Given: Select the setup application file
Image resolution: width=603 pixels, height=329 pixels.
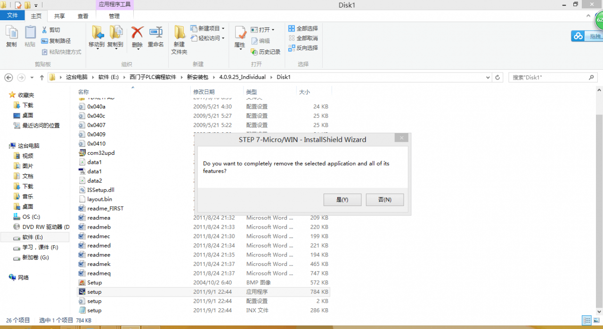Looking at the screenshot, I should coord(204,292).
